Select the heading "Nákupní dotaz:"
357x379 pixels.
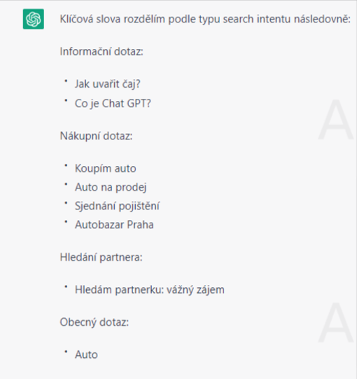coord(96,136)
